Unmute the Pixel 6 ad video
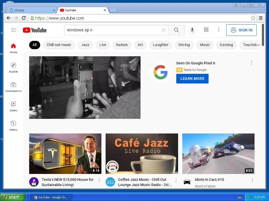This screenshot has width=269, height=201. (34, 114)
